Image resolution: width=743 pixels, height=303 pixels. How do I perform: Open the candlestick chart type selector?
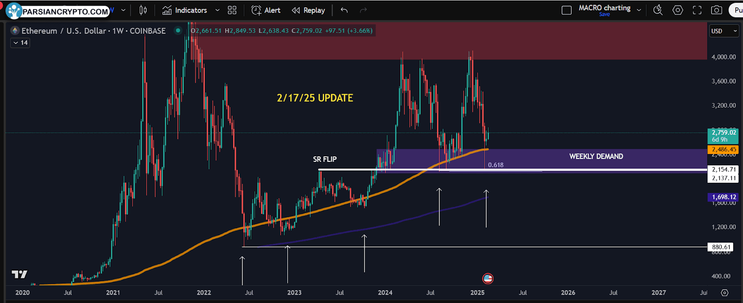coord(143,10)
